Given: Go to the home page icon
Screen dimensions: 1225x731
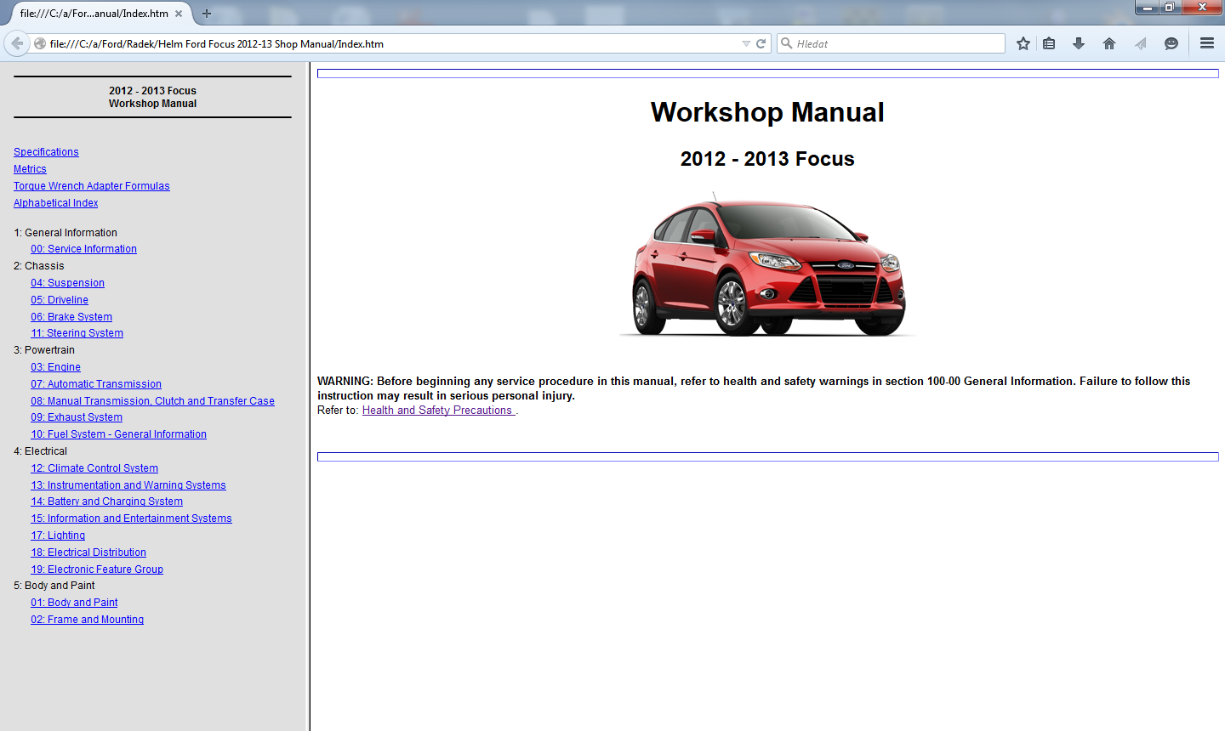Looking at the screenshot, I should click(1109, 43).
